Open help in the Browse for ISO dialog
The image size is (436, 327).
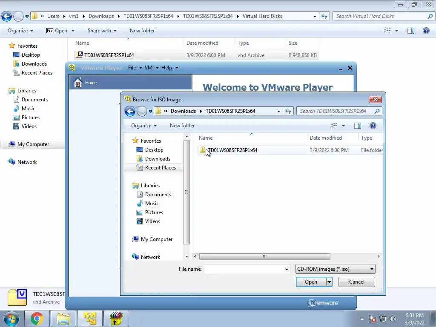tap(373, 126)
